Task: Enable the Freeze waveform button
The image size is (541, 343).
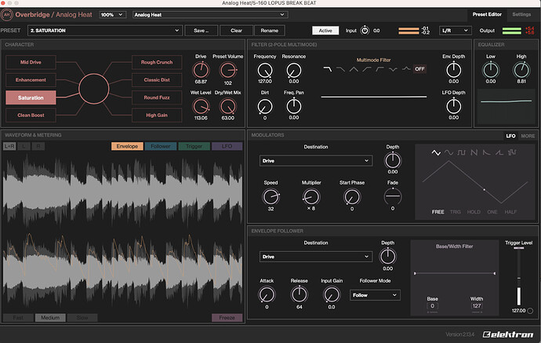Action: point(227,317)
